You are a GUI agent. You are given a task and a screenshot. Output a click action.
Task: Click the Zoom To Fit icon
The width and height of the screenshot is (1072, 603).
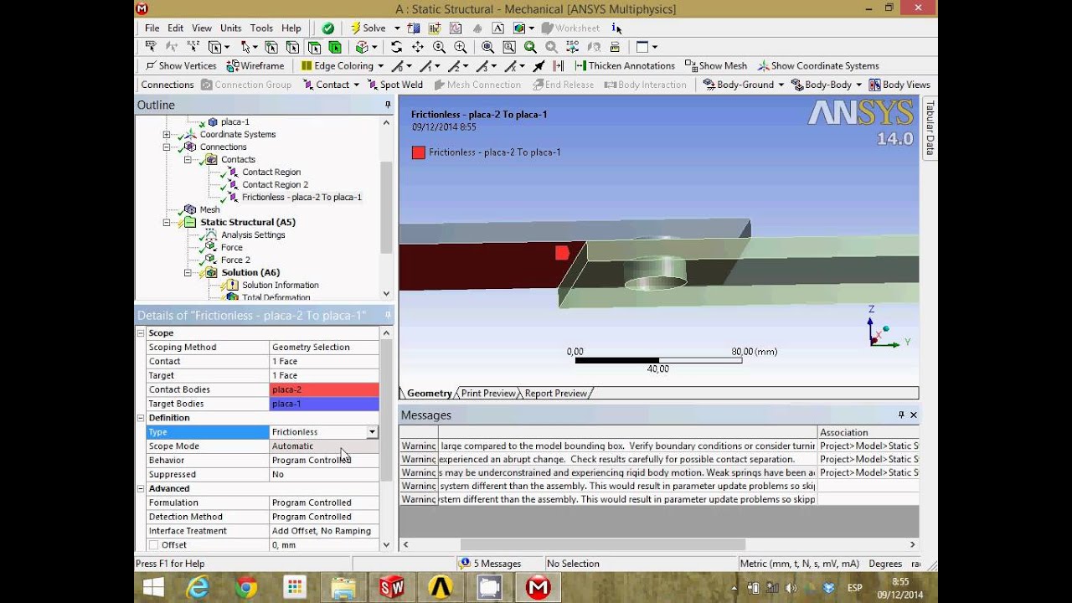tap(487, 47)
